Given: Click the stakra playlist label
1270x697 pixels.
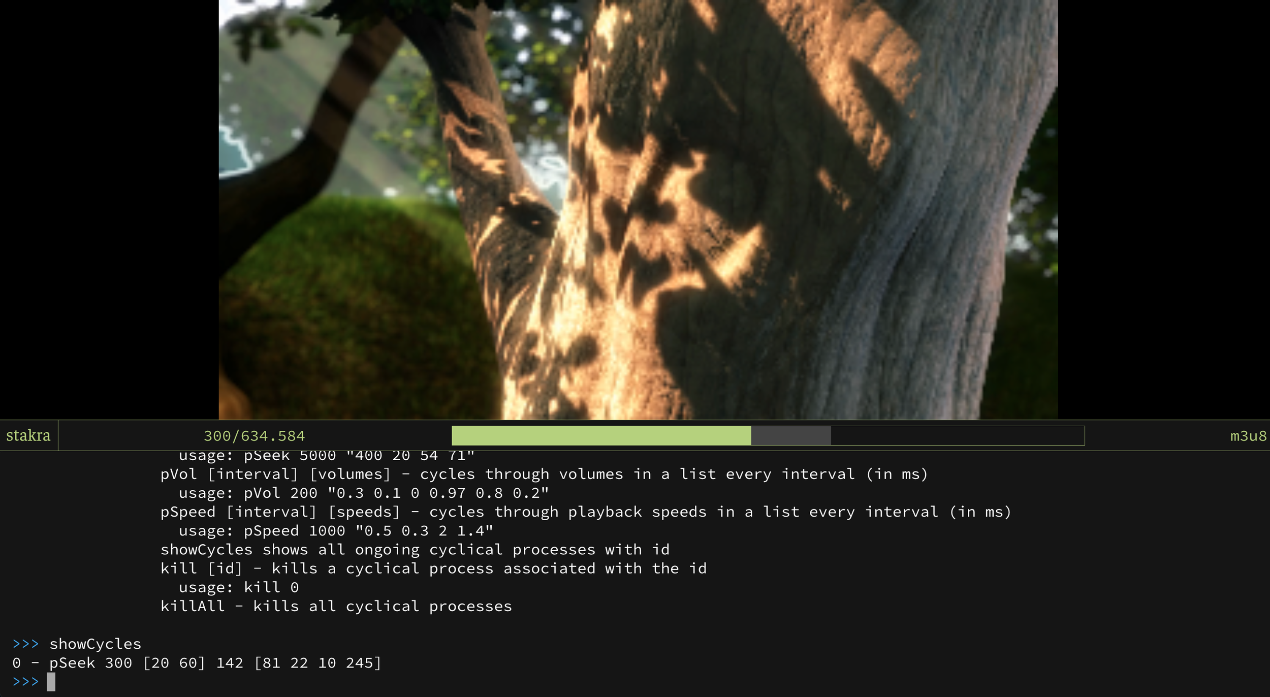Looking at the screenshot, I should [28, 435].
